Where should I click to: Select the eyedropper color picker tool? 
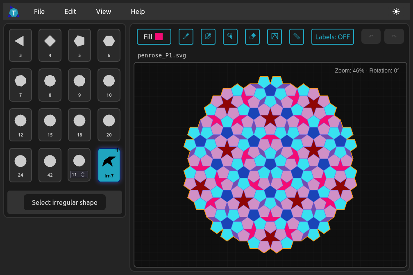click(186, 36)
